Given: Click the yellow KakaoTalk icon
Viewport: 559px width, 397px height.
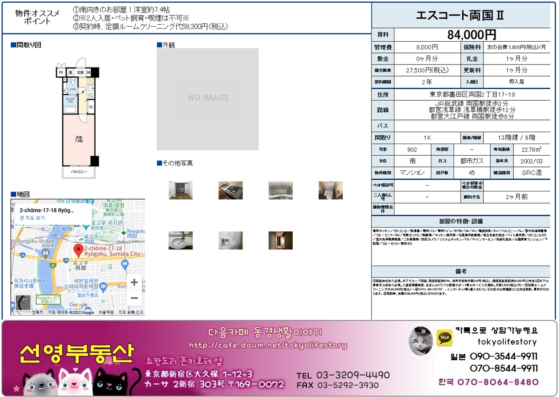Looking at the screenshot, I should click(444, 338).
